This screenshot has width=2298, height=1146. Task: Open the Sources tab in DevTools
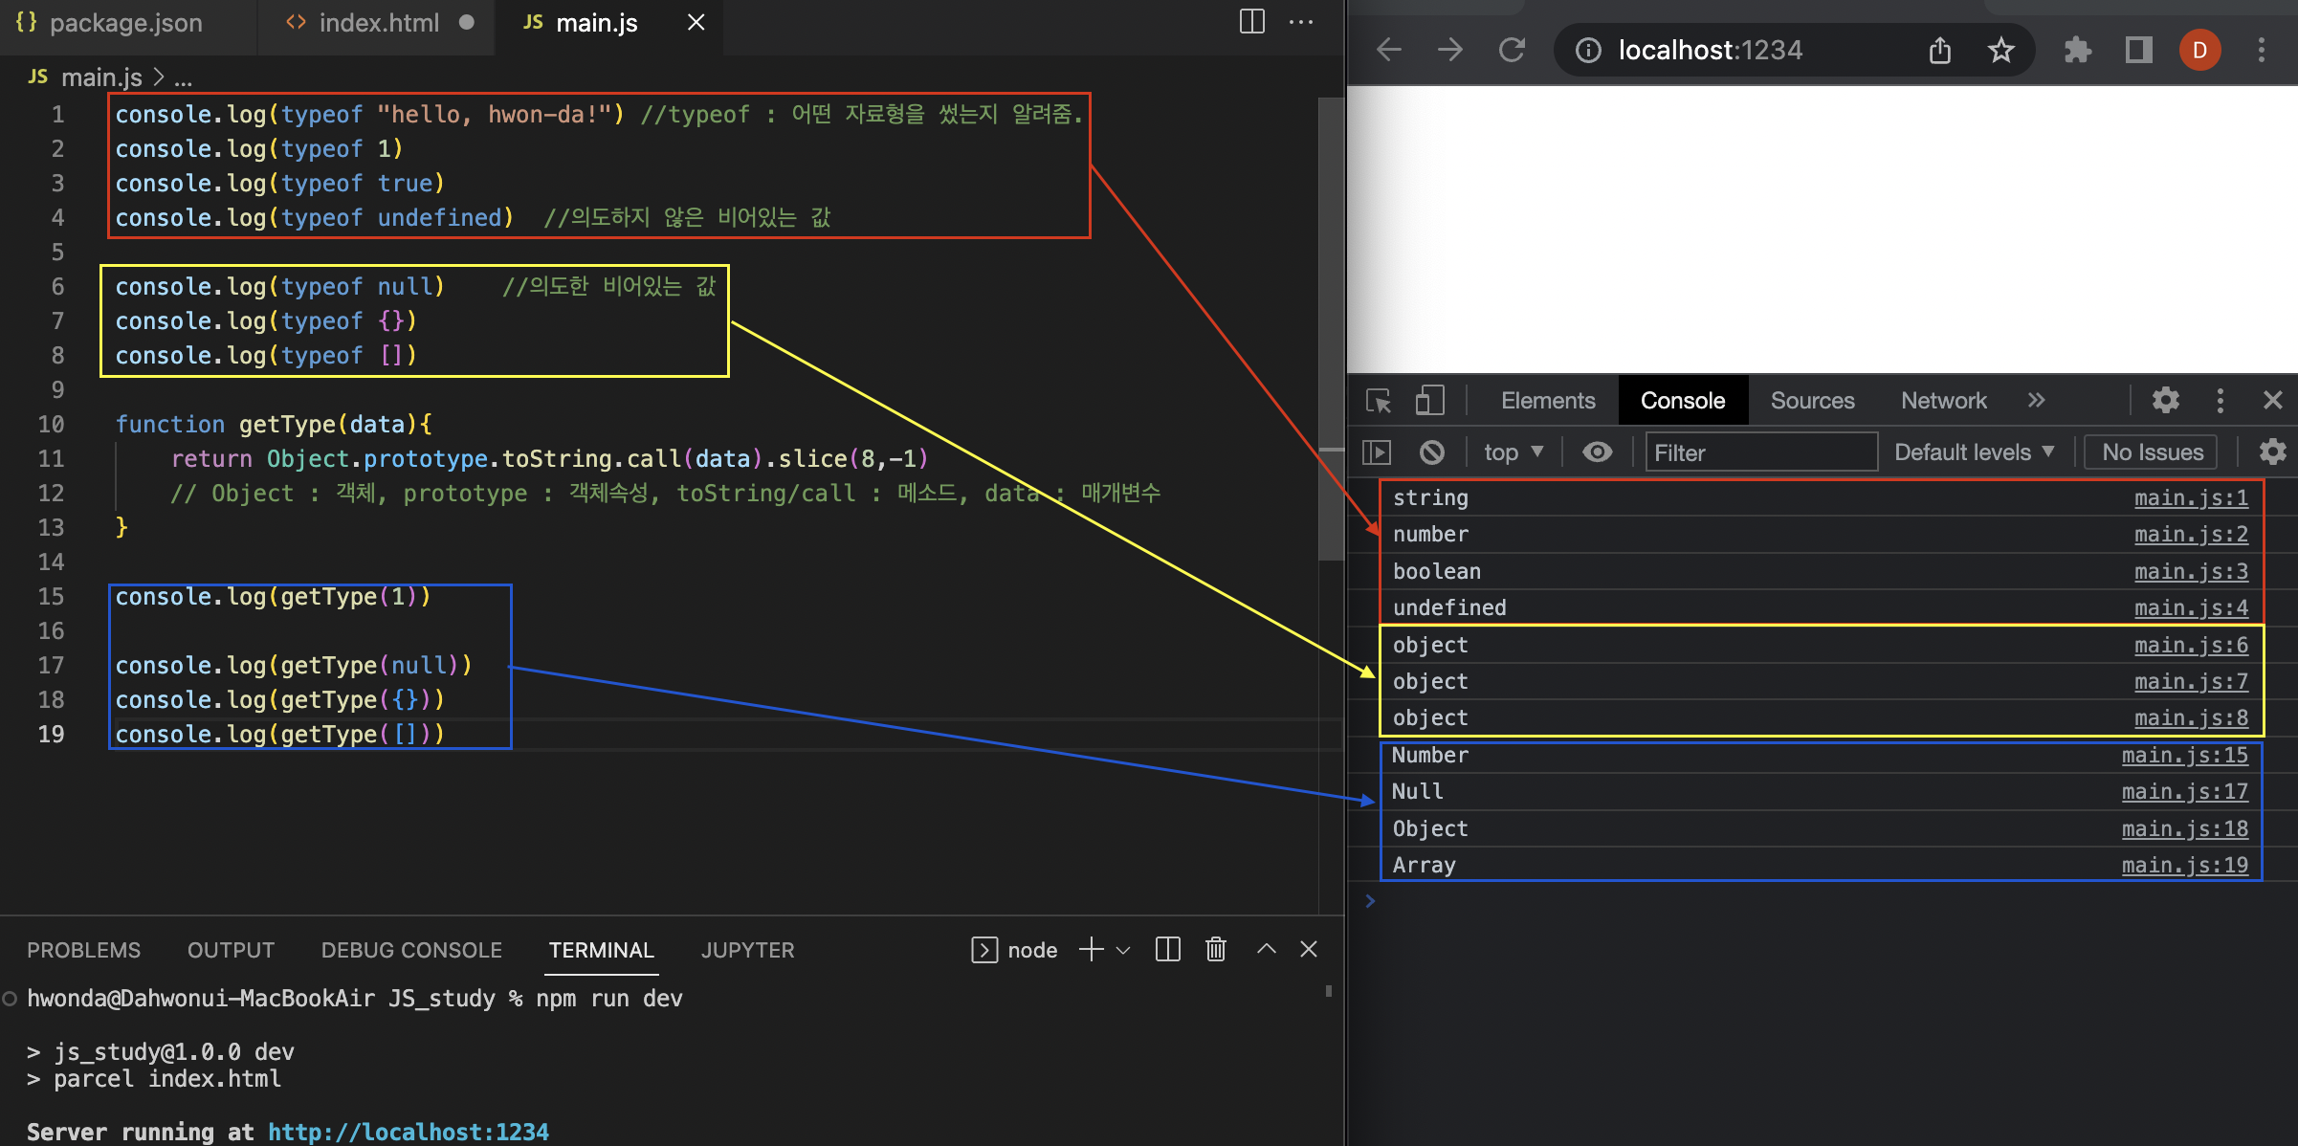coord(1812,401)
